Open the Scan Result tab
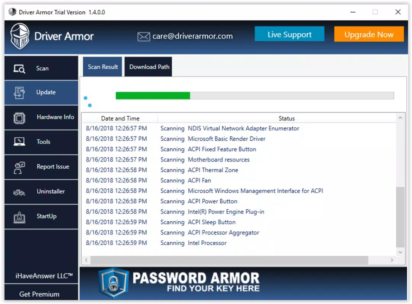The height and width of the screenshot is (304, 412). [x=102, y=67]
